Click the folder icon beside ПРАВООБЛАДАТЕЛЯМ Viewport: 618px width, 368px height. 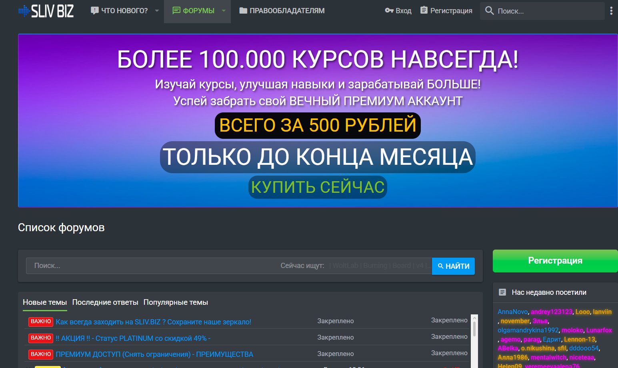243,11
